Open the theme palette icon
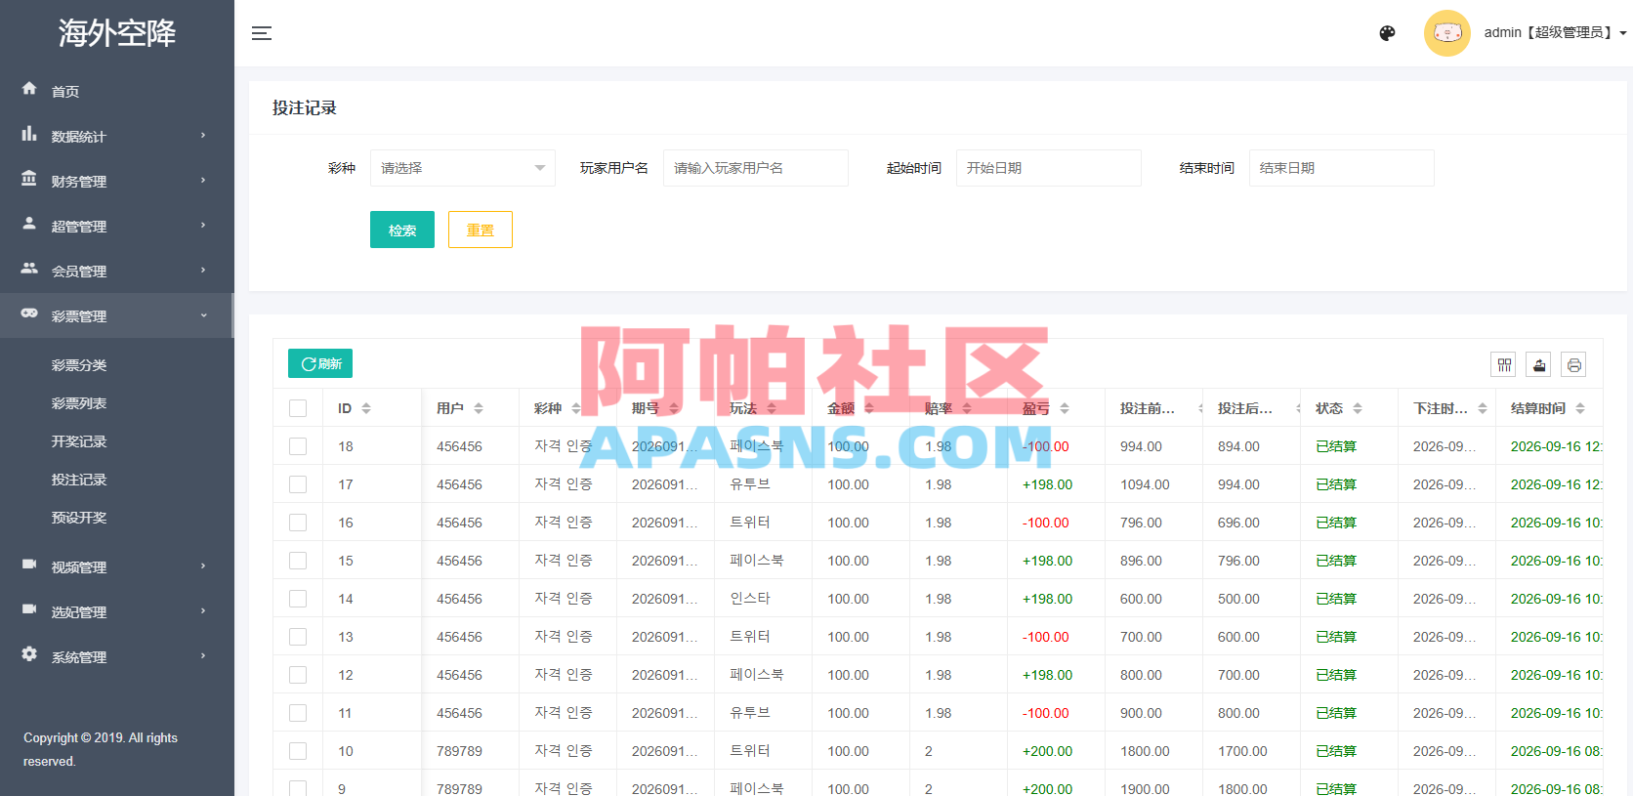The height and width of the screenshot is (796, 1633). (1387, 33)
